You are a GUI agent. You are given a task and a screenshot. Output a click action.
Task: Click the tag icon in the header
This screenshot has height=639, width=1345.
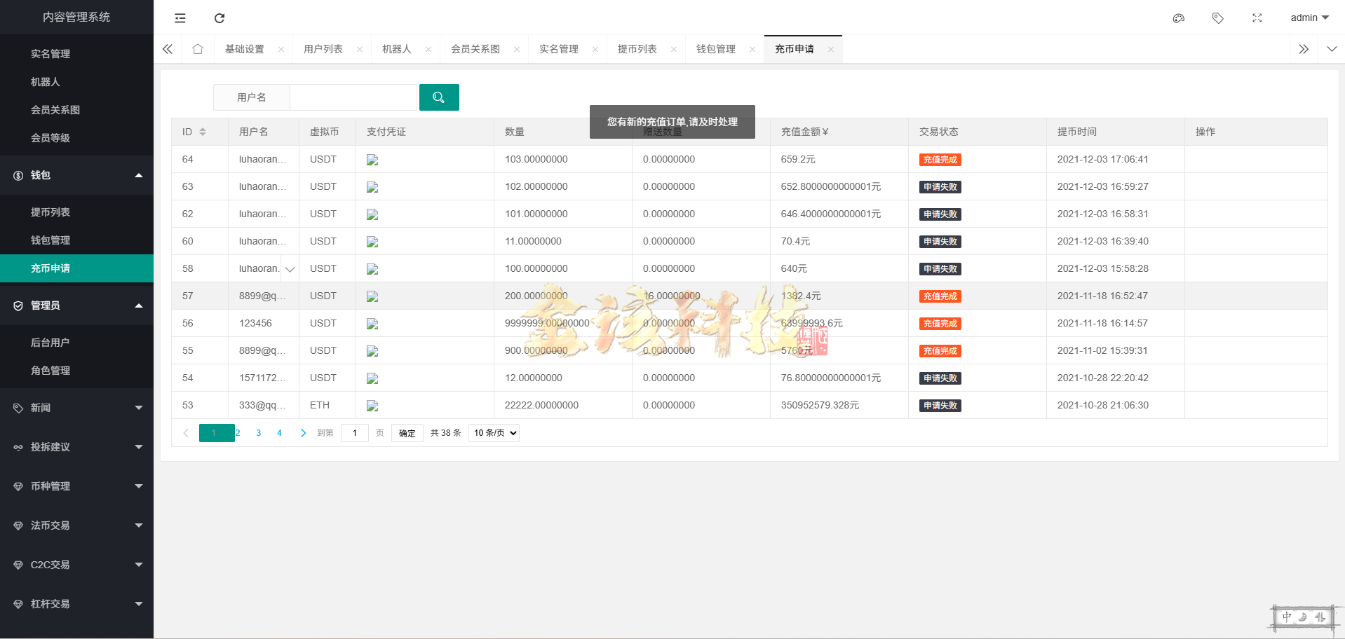pyautogui.click(x=1218, y=18)
